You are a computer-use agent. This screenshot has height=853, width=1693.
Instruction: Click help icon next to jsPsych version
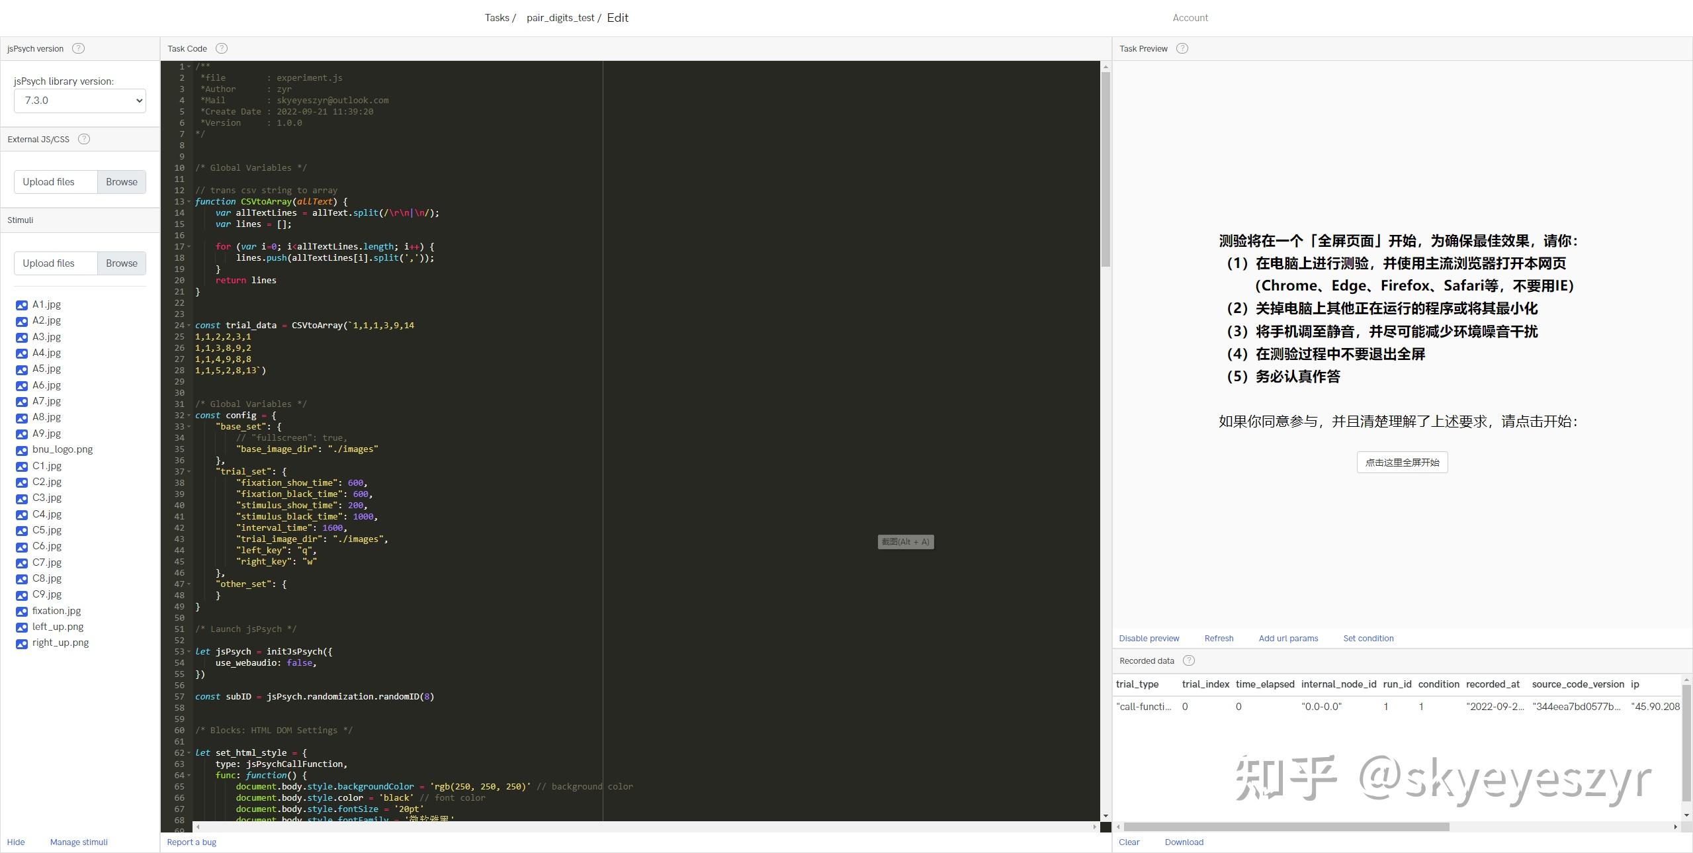78,48
